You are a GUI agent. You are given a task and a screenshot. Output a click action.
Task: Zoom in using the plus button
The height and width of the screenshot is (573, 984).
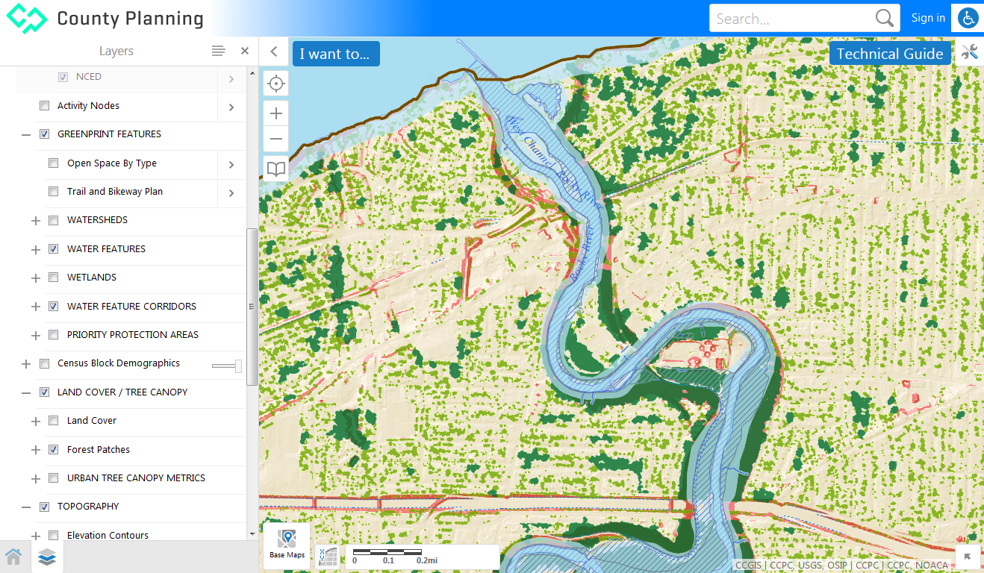pyautogui.click(x=276, y=113)
